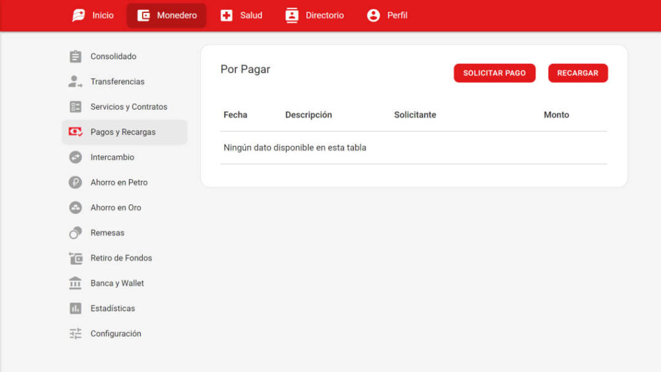Select the Ahorro en Petro coin icon
The image size is (661, 372).
pos(75,182)
